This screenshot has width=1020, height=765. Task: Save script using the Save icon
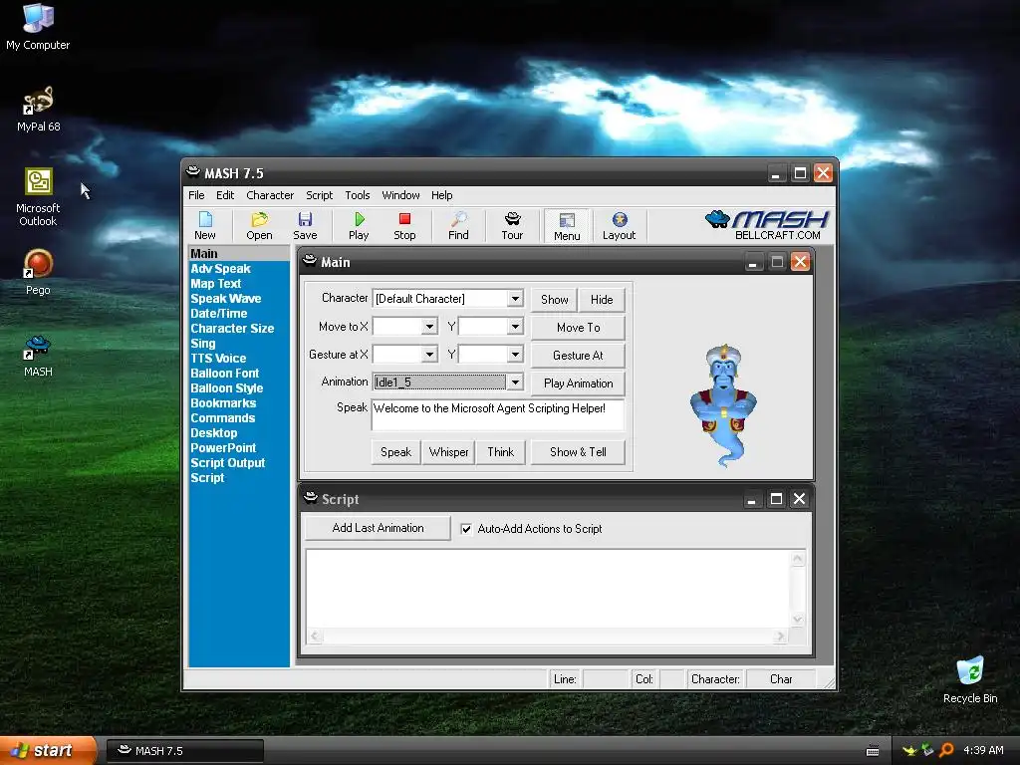(305, 226)
